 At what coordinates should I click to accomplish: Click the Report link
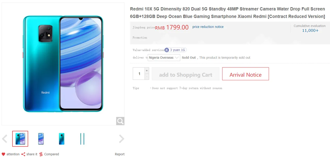pos(120,154)
